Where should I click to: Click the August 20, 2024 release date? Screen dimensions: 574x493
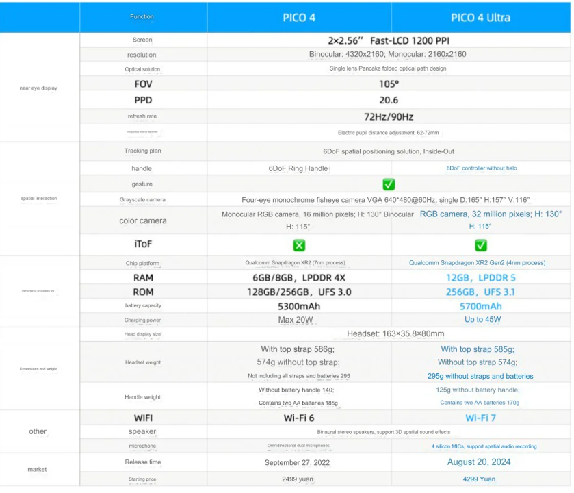coord(481,462)
